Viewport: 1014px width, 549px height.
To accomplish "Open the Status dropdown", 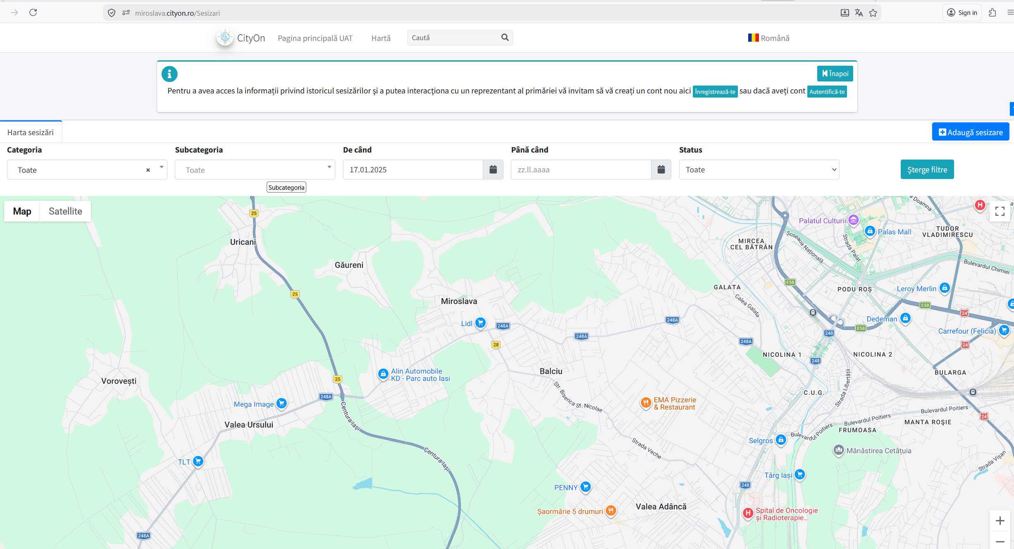I will point(759,169).
